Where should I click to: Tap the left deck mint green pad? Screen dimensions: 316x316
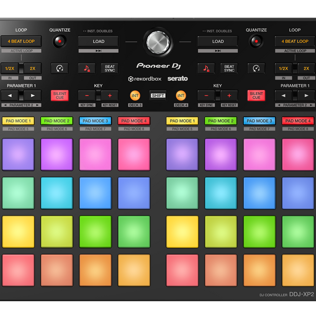[x=18, y=193]
